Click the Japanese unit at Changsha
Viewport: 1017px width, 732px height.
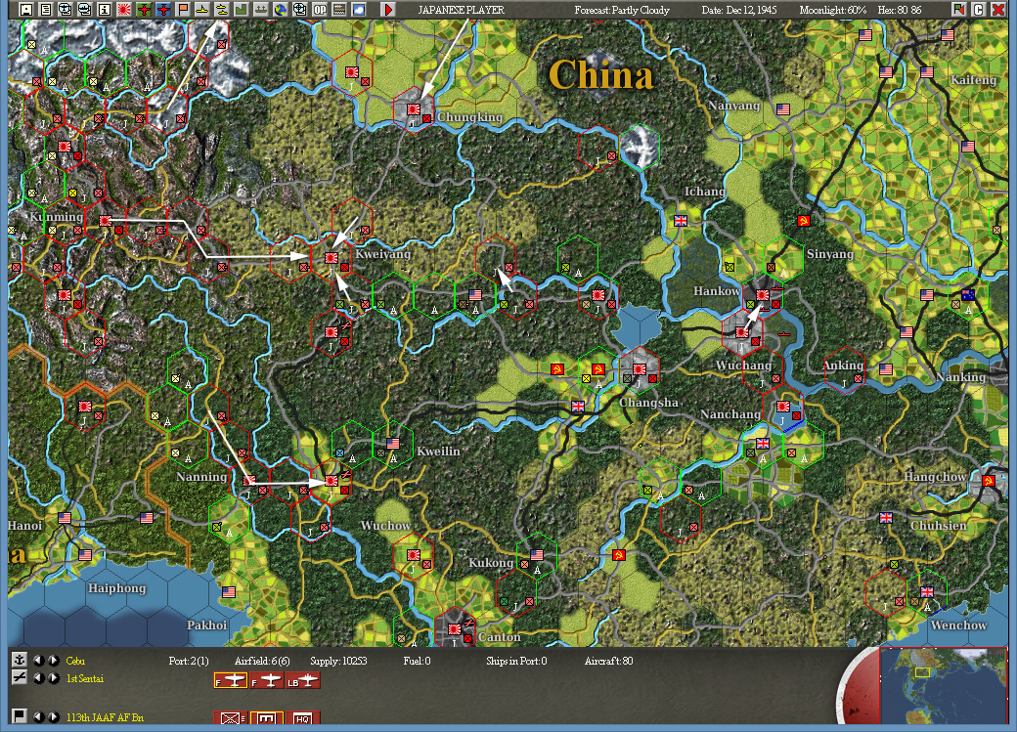coord(640,369)
